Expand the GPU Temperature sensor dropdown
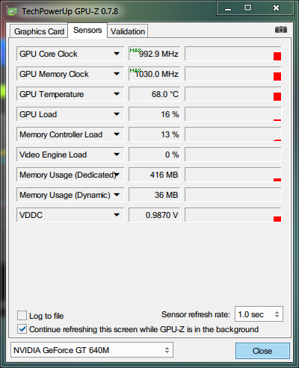299x368 pixels. [117, 94]
